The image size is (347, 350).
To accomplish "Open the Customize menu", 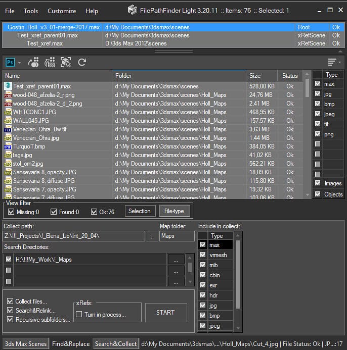I will tap(62, 11).
